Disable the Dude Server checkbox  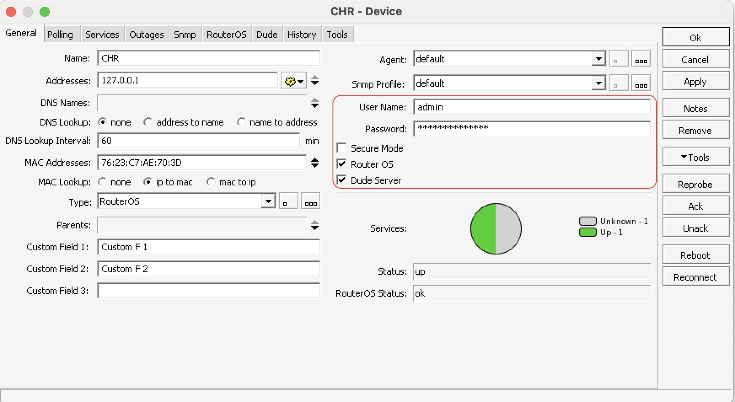tap(341, 180)
